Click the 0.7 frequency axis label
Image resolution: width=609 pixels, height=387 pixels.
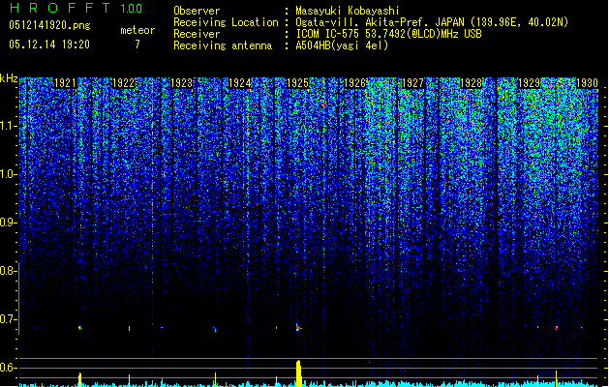(x=9, y=319)
